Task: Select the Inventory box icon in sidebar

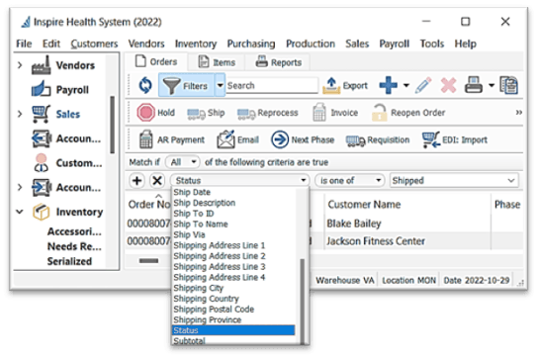Action: coord(42,212)
